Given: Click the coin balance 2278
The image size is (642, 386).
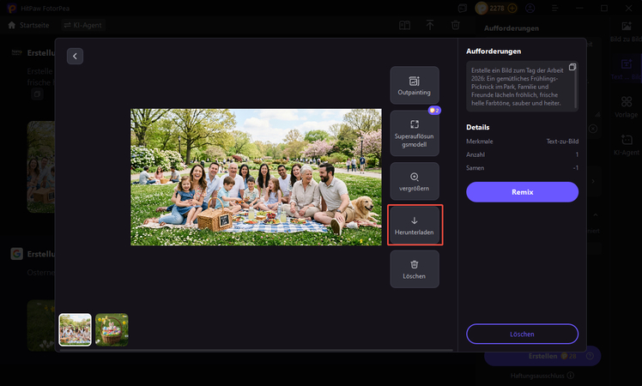Looking at the screenshot, I should click(497, 9).
